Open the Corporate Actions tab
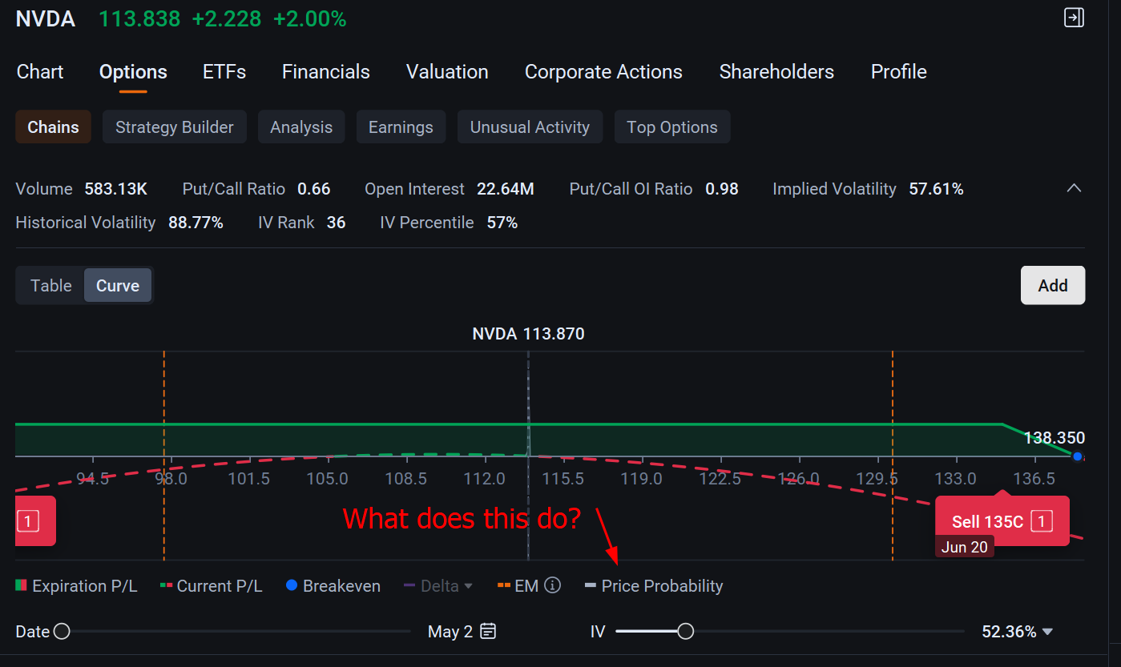 (603, 72)
